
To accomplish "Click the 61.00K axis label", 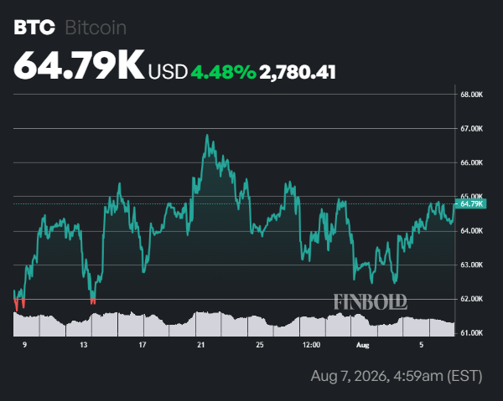I will click(x=471, y=333).
